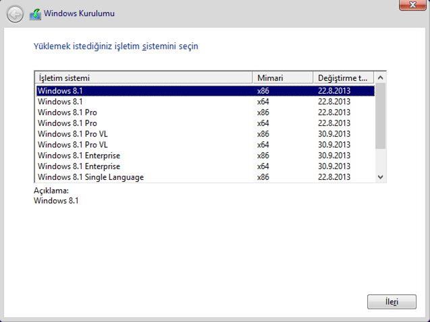Click the İleri button

[x=392, y=302]
